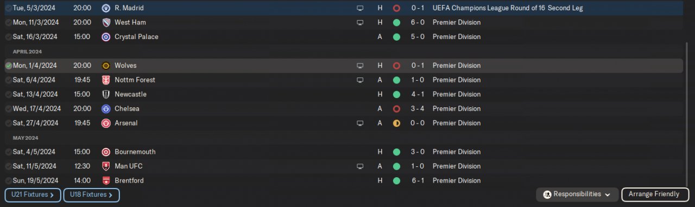Open the Bournemouth team name link
Screen dimensions: 695x207
coord(135,152)
